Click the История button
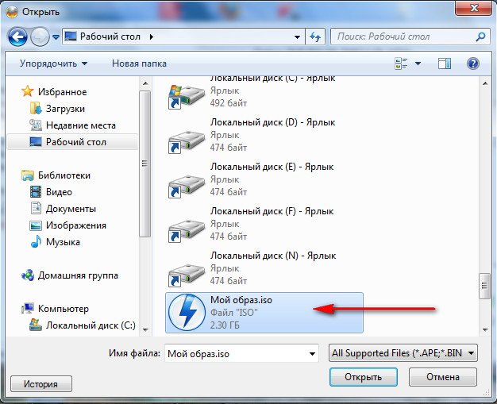 [x=40, y=384]
